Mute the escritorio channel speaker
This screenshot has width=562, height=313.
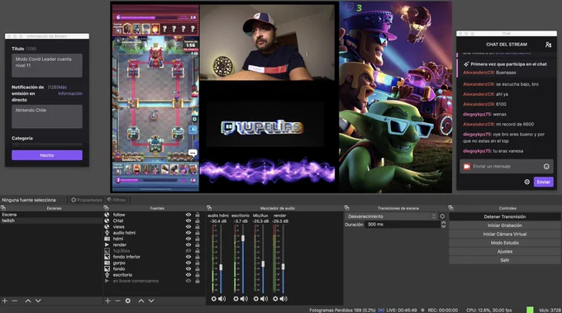244,299
